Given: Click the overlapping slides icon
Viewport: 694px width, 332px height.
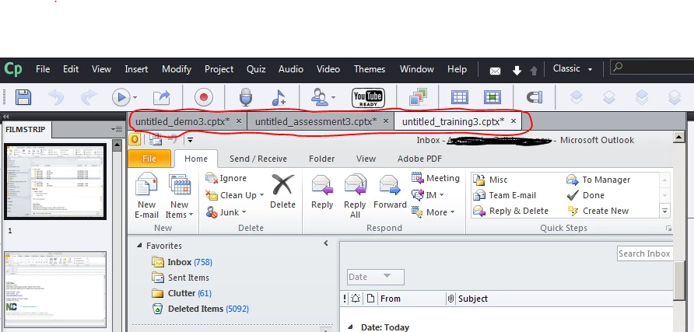Looking at the screenshot, I should coord(418,97).
